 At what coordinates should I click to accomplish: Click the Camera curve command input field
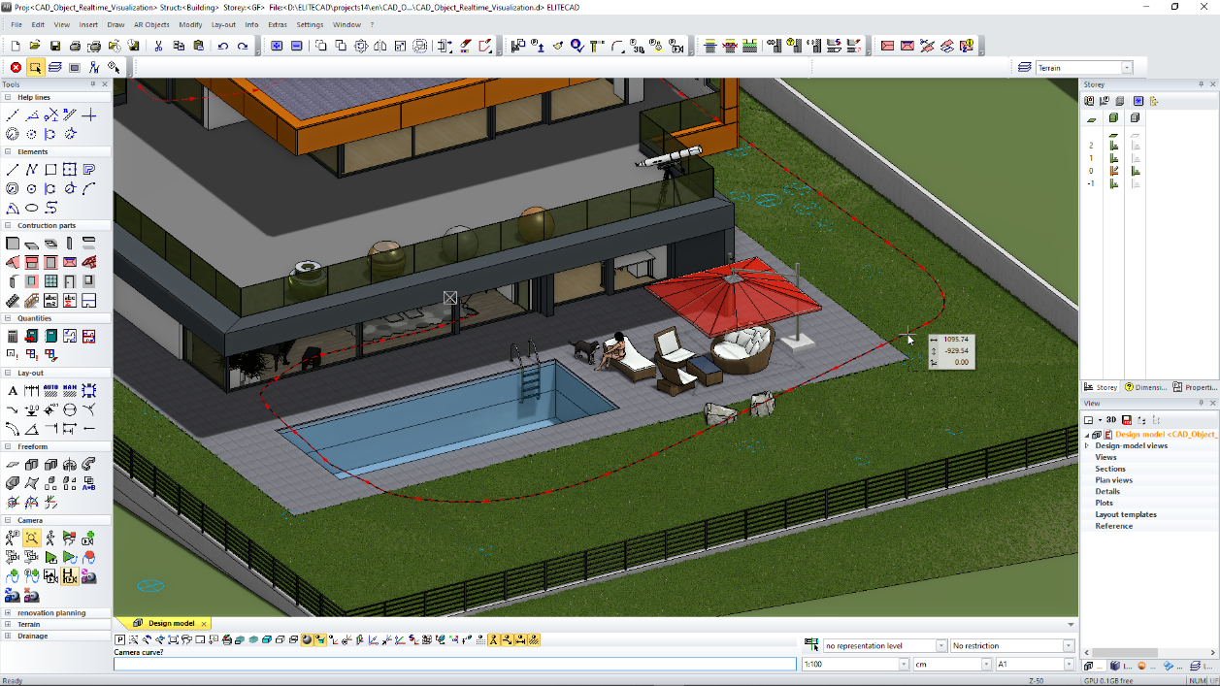coord(454,665)
